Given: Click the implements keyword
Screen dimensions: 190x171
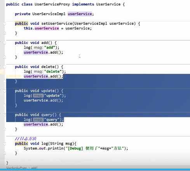Looking at the screenshot, I should click(x=83, y=4).
